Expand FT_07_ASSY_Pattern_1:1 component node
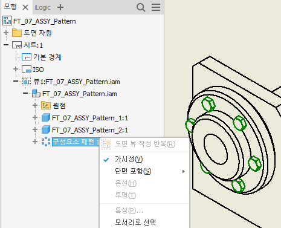281x228 pixels. tap(35, 117)
